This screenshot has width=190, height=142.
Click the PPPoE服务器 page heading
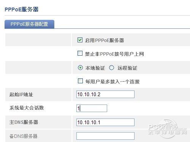22,9
